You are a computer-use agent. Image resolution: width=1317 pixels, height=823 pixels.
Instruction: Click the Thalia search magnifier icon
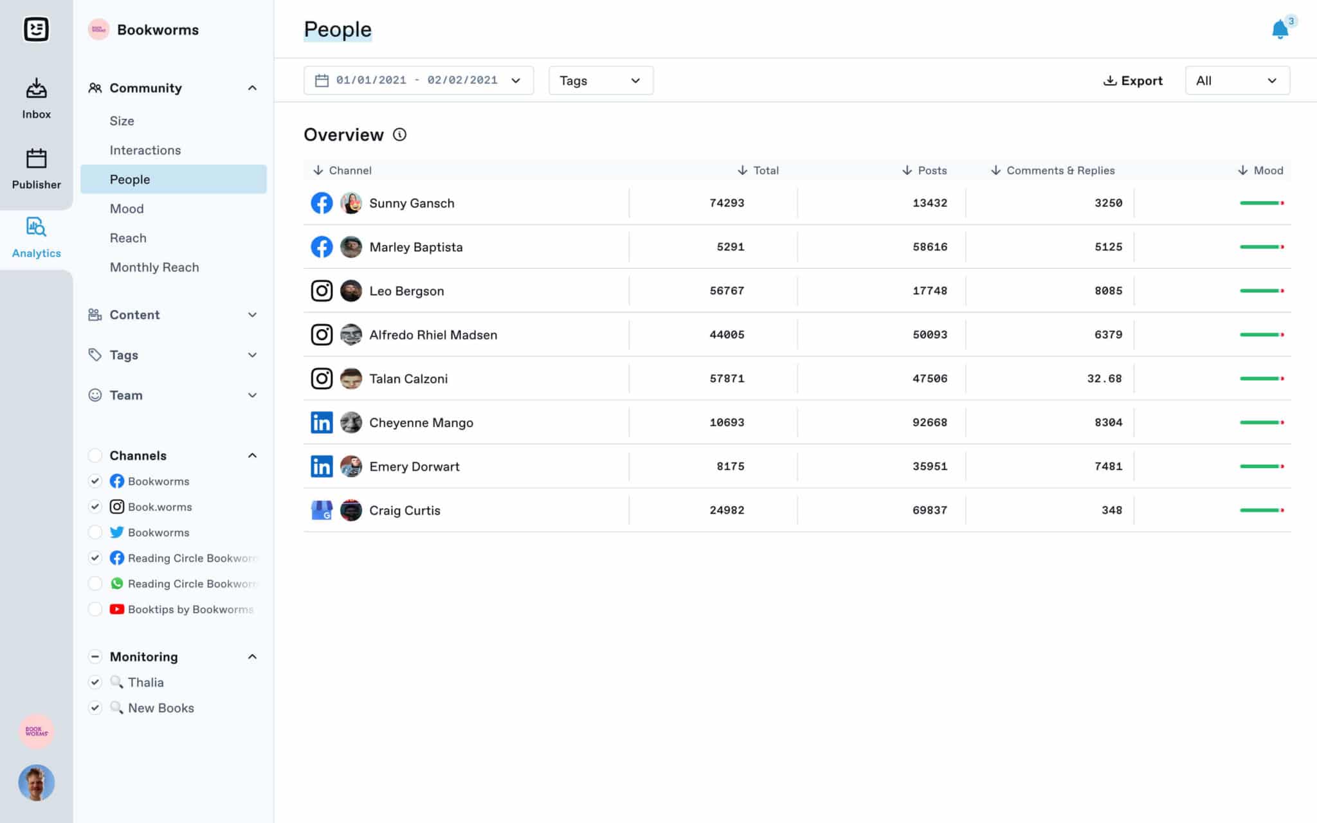(x=116, y=682)
